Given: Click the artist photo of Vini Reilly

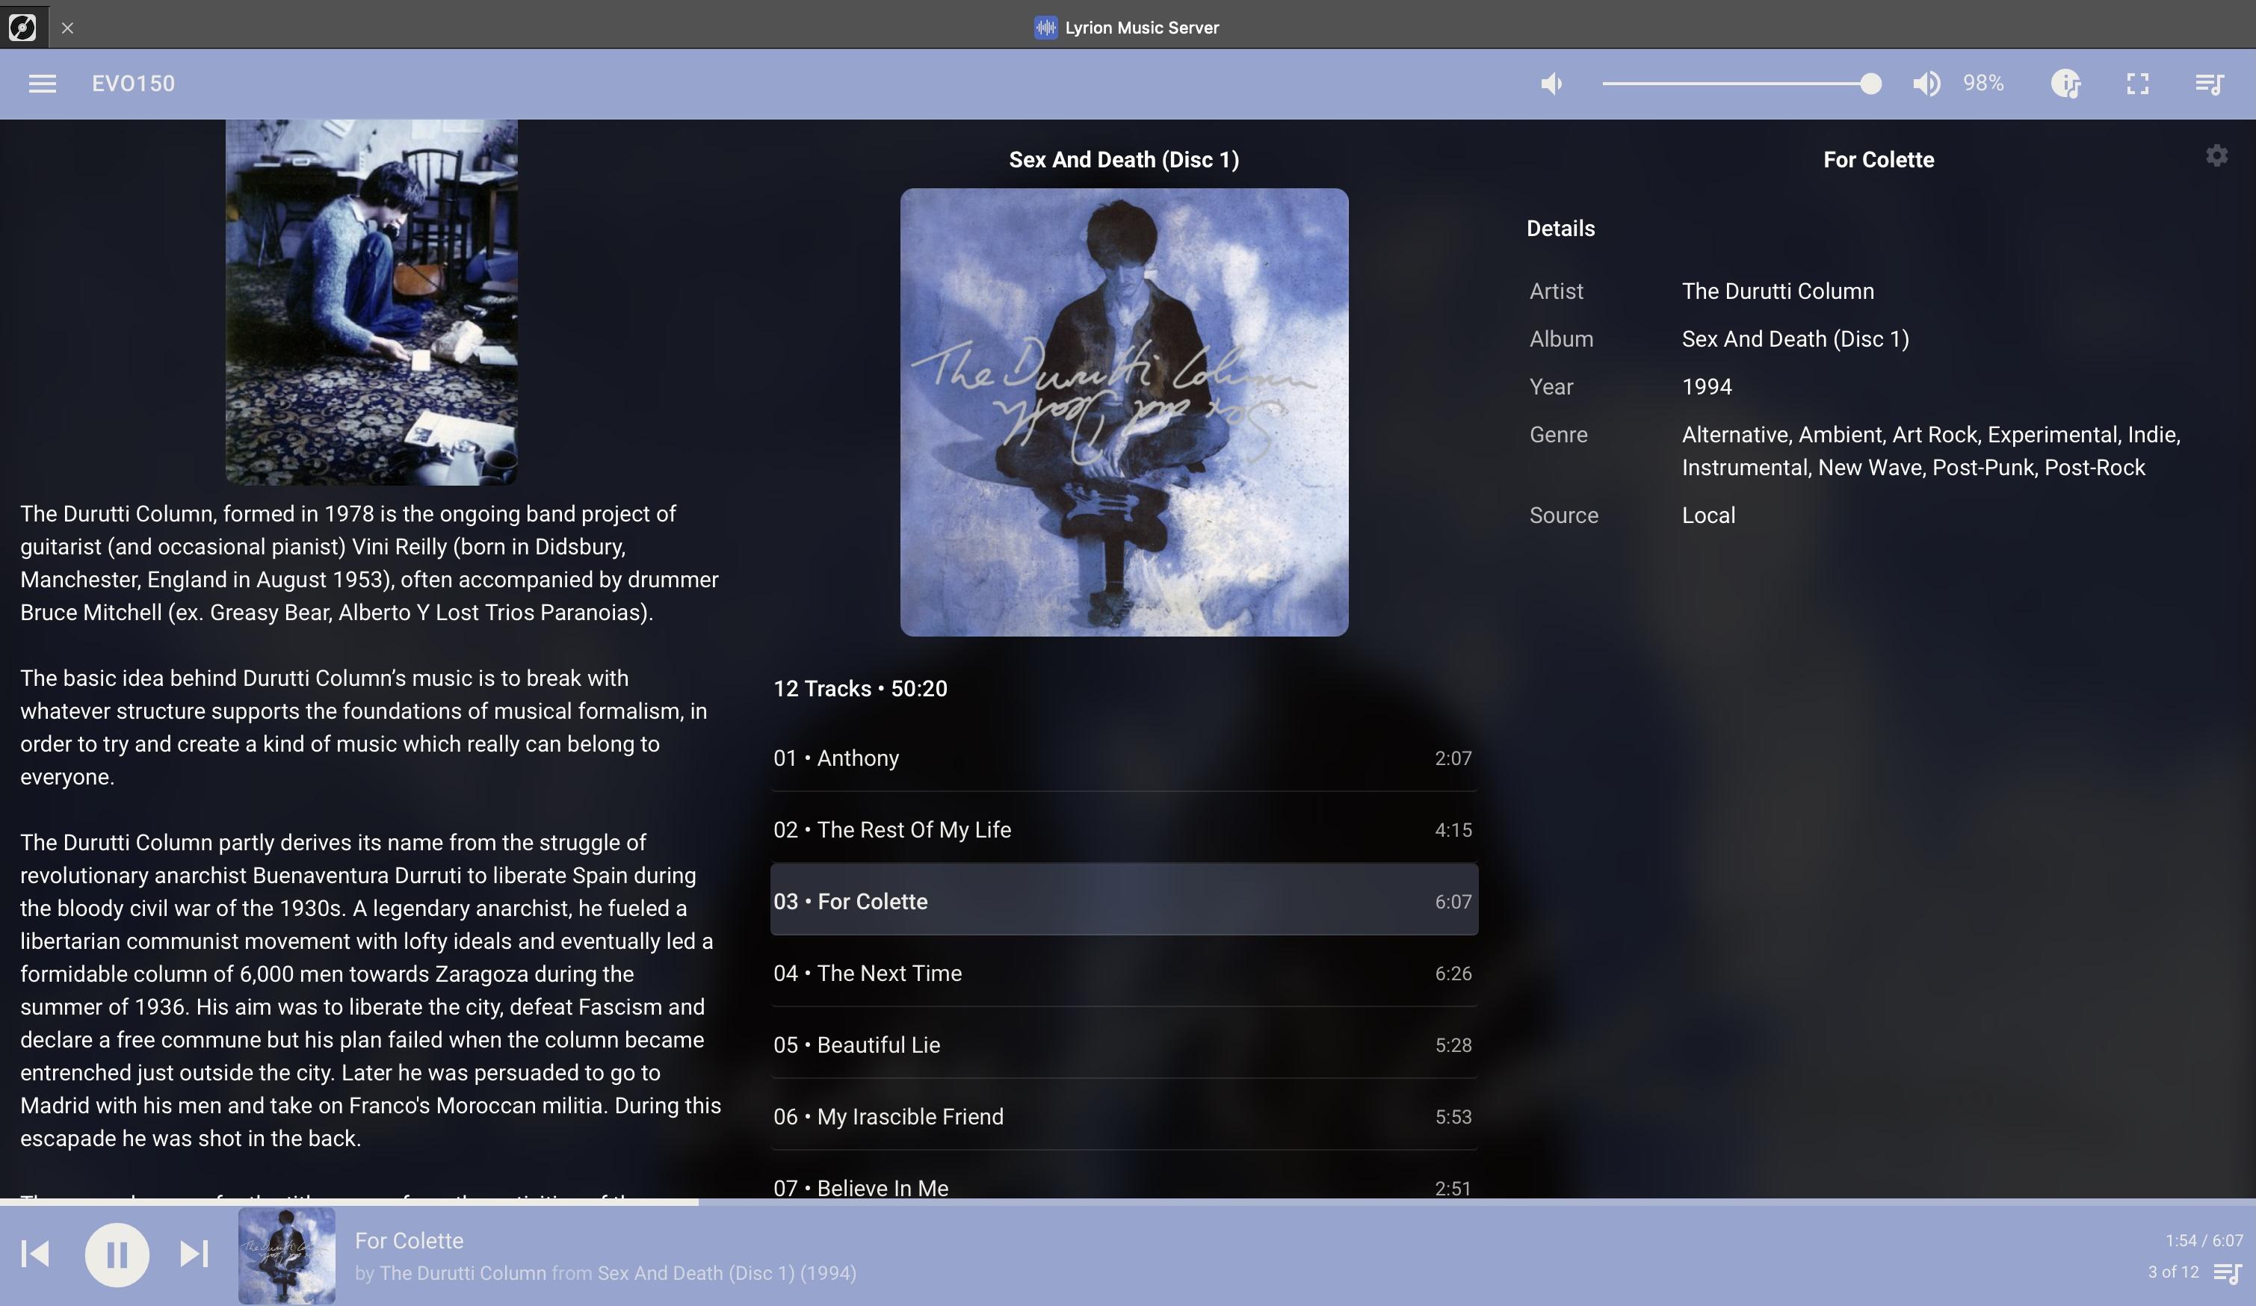Looking at the screenshot, I should coord(371,302).
